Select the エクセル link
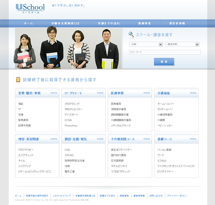 point(162,161)
